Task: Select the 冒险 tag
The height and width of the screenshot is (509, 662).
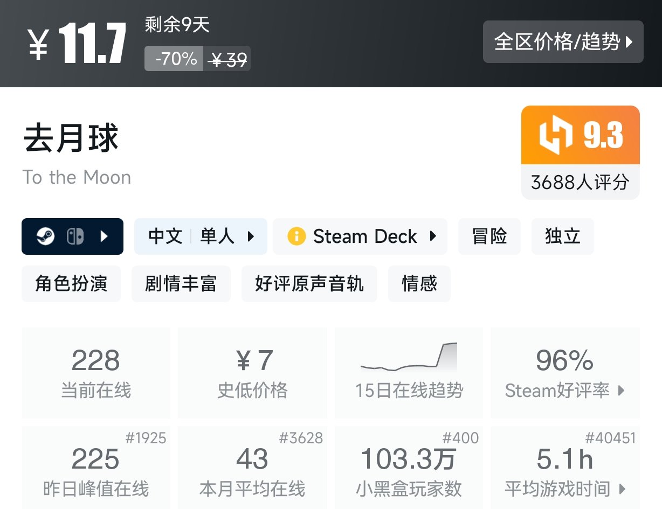Action: tap(489, 236)
